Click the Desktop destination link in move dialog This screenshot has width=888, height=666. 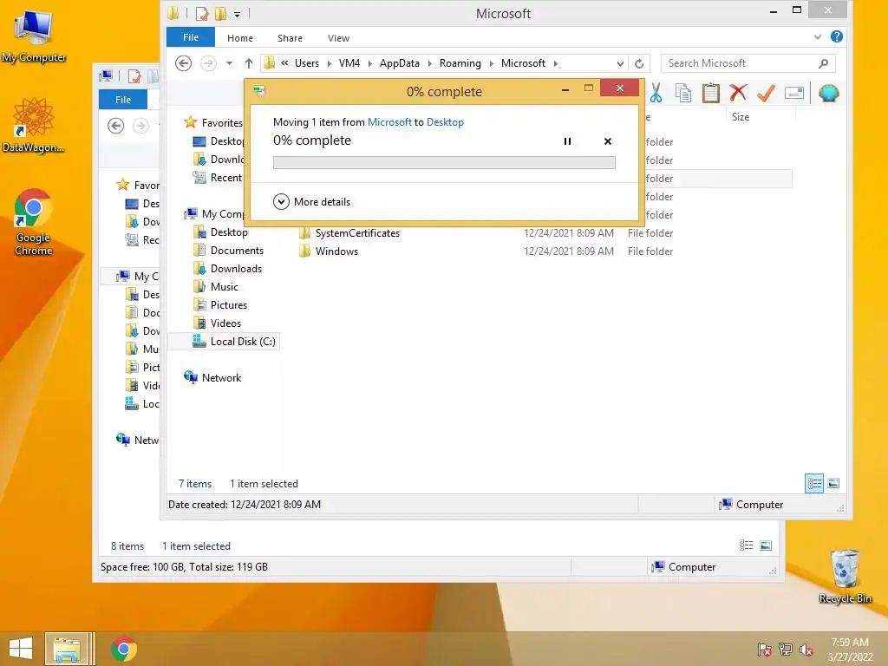(x=445, y=122)
